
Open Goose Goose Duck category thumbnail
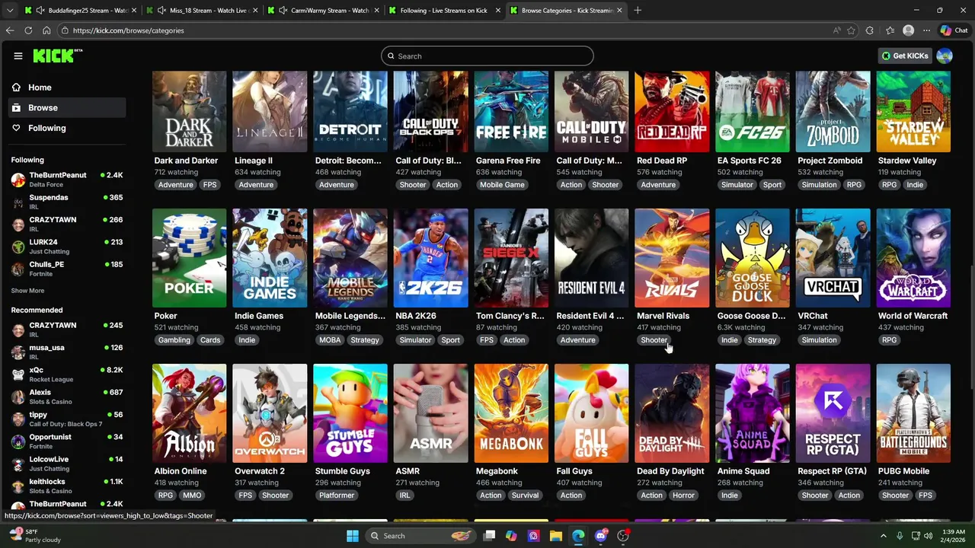click(x=753, y=258)
